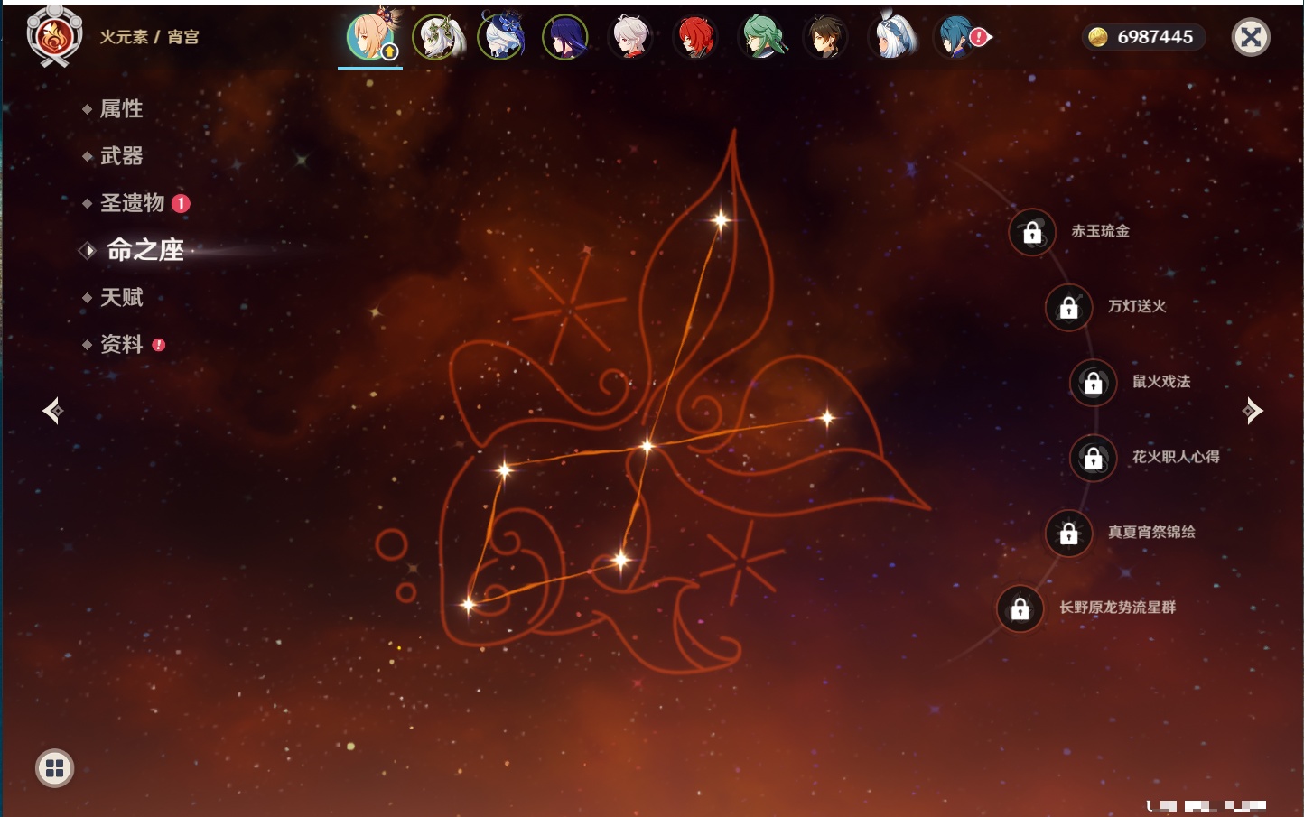Switch to the teal blue-haired character avatar

tap(955, 37)
